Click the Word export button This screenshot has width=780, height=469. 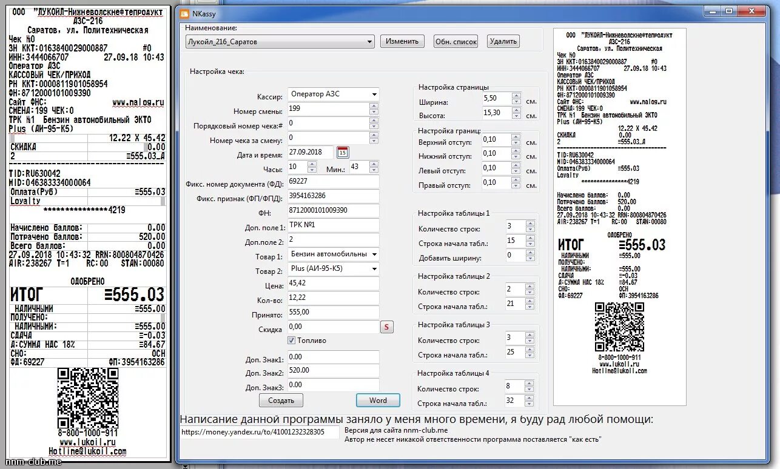[378, 401]
